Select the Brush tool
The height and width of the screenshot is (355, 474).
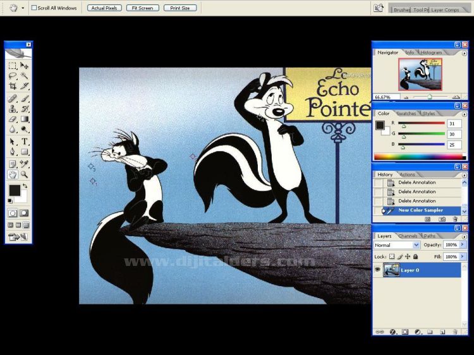[x=24, y=99]
